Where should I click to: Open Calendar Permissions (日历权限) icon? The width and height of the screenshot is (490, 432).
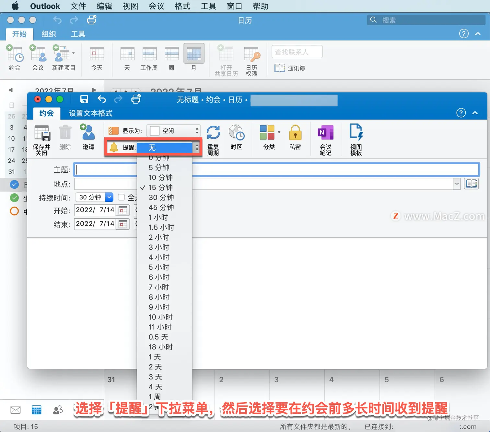[x=252, y=54]
